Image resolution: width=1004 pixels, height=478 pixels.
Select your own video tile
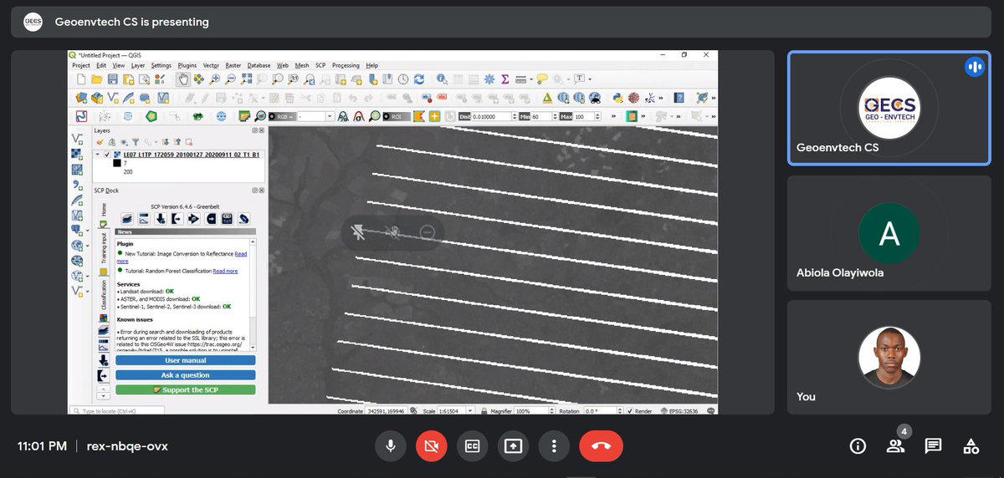click(889, 358)
